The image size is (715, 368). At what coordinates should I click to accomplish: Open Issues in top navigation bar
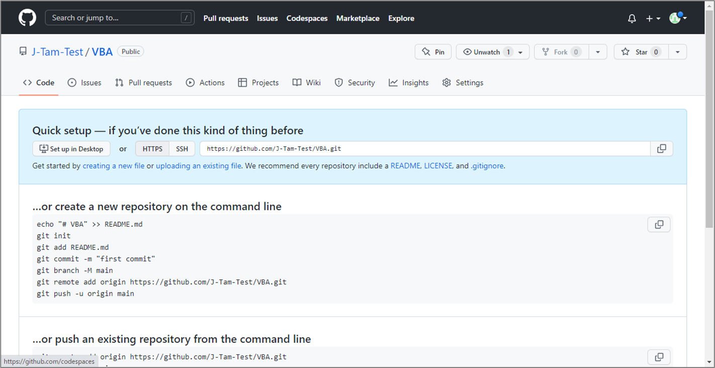267,18
